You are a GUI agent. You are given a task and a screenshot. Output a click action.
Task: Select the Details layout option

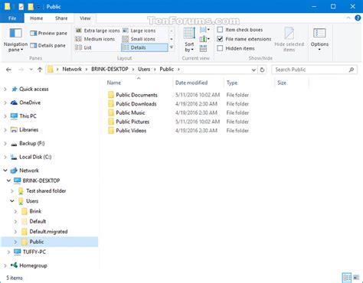click(144, 47)
